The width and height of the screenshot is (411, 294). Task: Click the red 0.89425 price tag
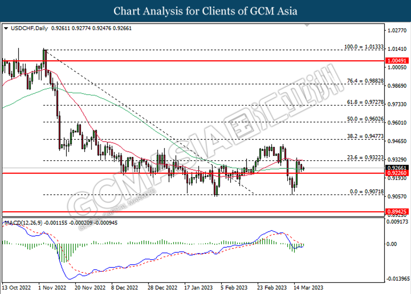point(397,212)
